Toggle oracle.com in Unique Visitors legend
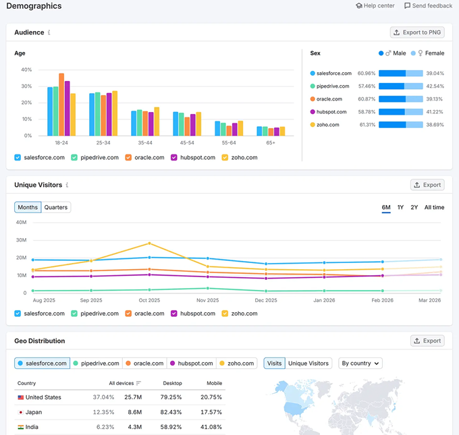This screenshot has width=459, height=435. click(128, 314)
